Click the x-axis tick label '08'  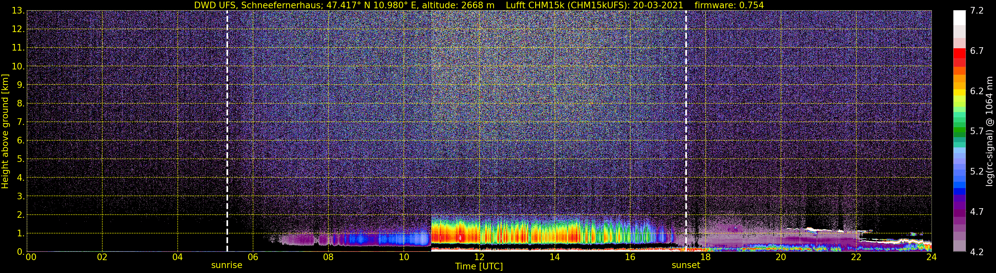click(328, 257)
